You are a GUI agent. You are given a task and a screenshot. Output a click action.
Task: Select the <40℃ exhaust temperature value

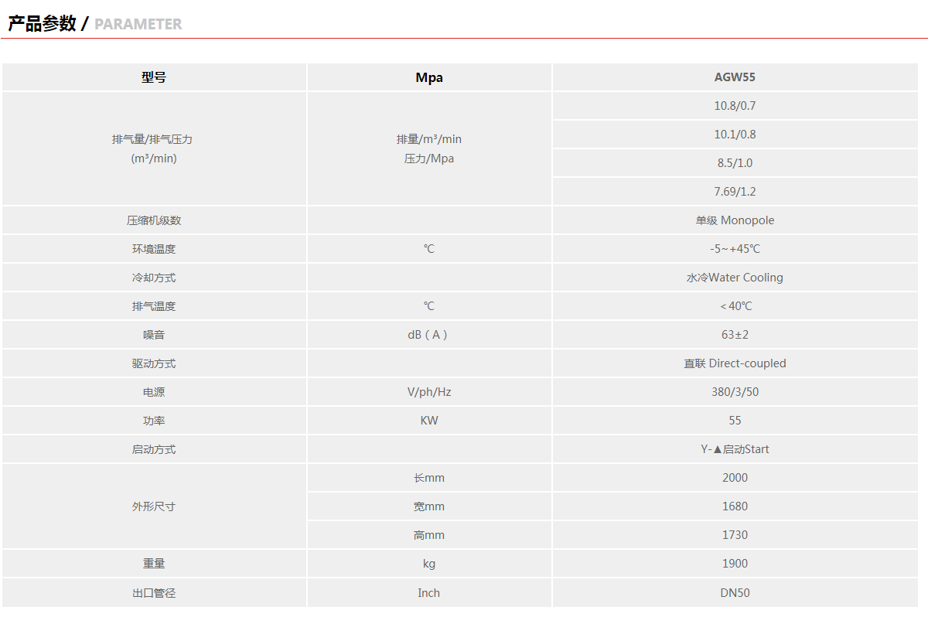tap(735, 306)
